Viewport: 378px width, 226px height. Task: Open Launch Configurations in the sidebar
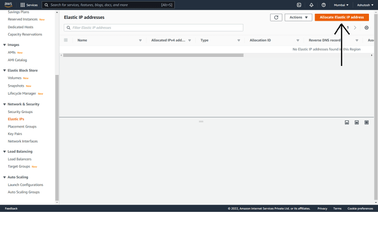click(25, 184)
